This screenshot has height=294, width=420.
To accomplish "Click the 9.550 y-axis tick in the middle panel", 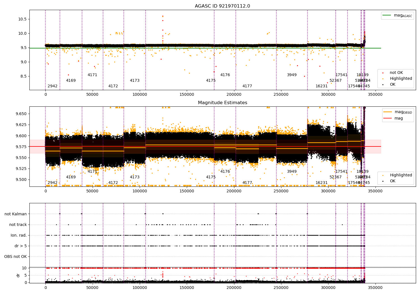I will coord(21,158).
